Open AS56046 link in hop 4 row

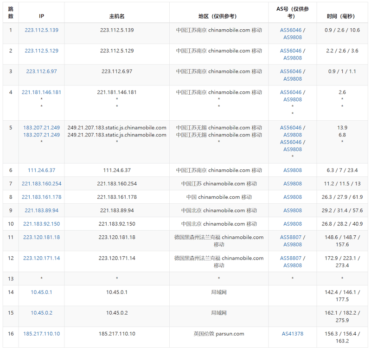click(x=291, y=92)
